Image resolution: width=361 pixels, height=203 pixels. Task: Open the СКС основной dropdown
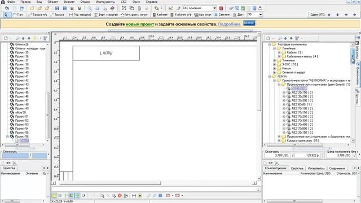214,8
